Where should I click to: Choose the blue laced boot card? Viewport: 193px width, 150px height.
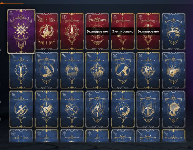click(x=46, y=70)
